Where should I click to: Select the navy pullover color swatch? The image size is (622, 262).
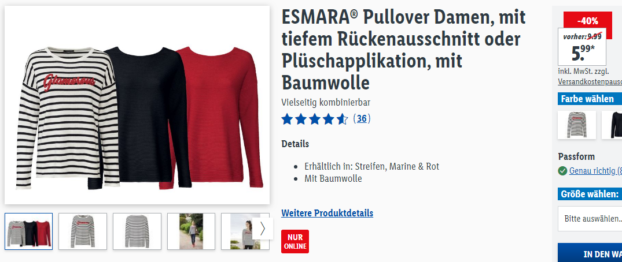(x=612, y=125)
